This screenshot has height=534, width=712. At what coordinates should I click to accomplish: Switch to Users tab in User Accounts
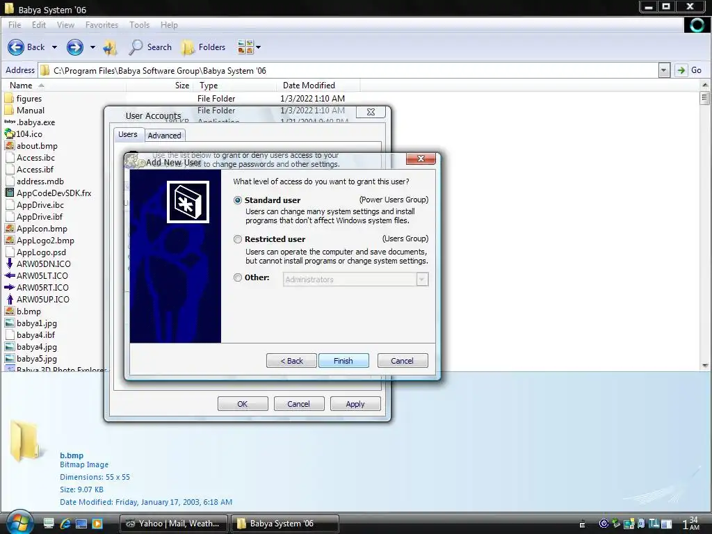click(128, 134)
